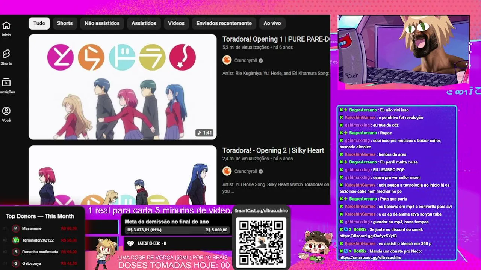Click chat message 'Puta que pariu'

point(393,199)
